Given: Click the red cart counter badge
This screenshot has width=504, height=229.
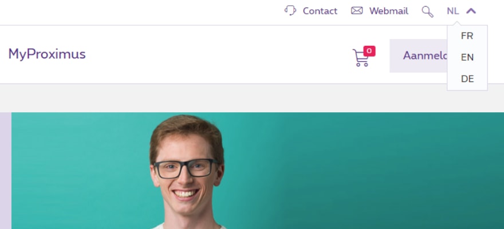Looking at the screenshot, I should [x=369, y=51].
